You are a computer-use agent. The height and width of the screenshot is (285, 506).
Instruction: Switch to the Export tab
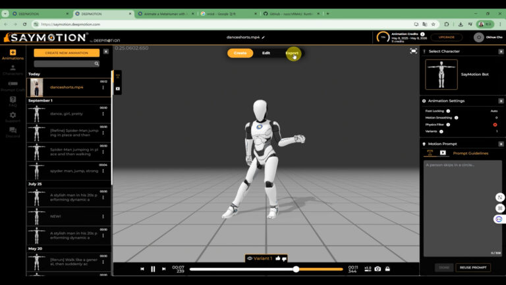pyautogui.click(x=292, y=53)
